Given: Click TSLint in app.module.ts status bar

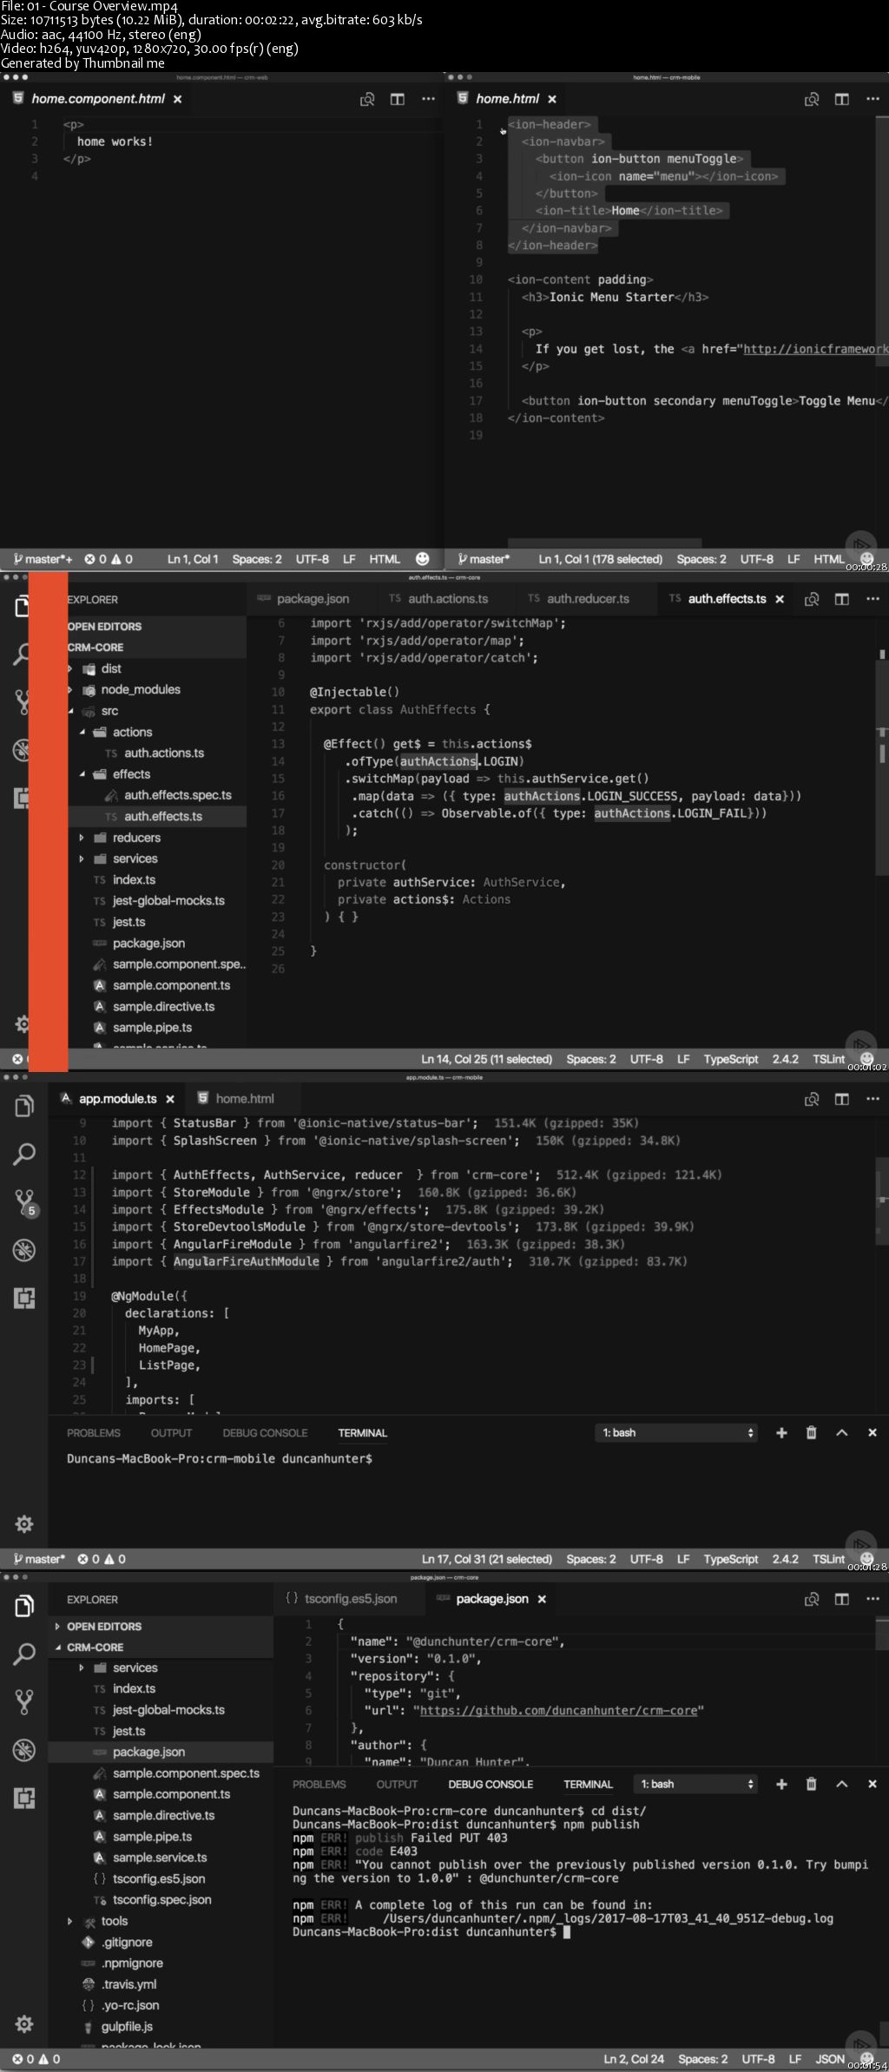Looking at the screenshot, I should [x=828, y=1559].
